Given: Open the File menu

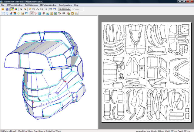Looking at the screenshot, I should click(3, 5).
